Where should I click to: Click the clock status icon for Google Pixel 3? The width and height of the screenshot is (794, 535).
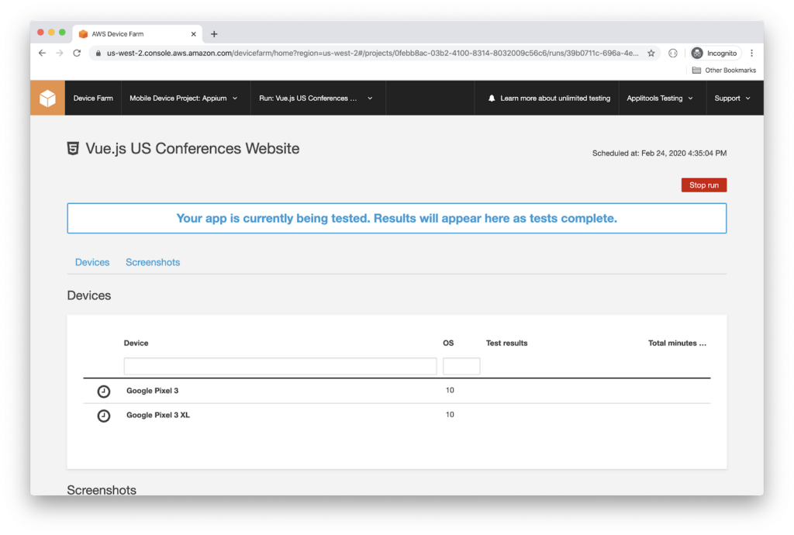[104, 392]
